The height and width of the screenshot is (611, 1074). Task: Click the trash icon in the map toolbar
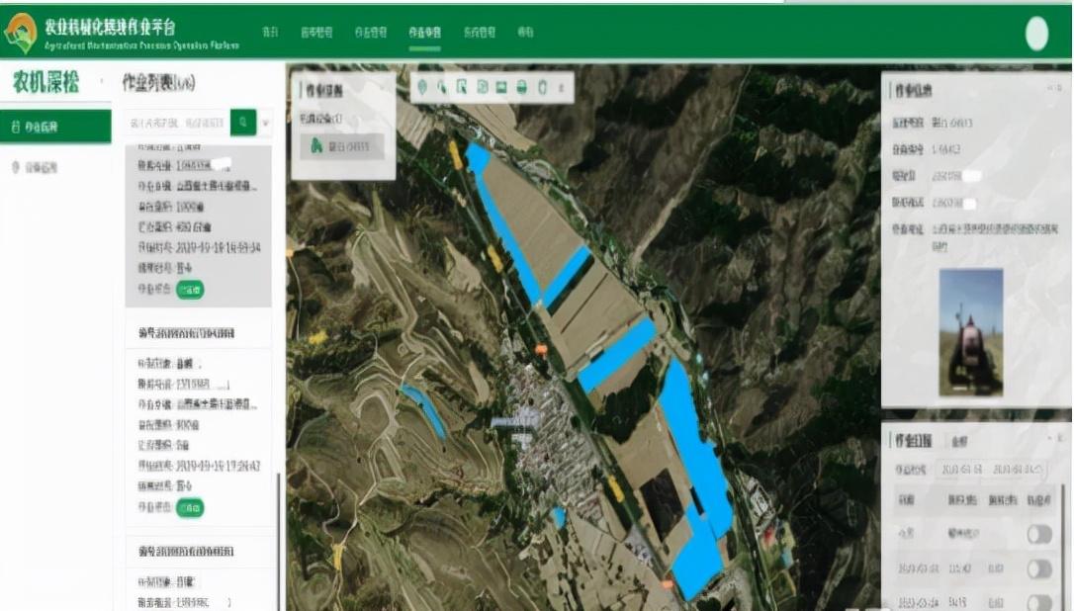[x=543, y=87]
